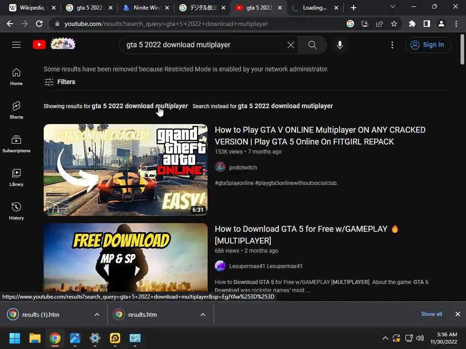
Task: Open the tab search chevron in the title bar
Action: [393, 6]
